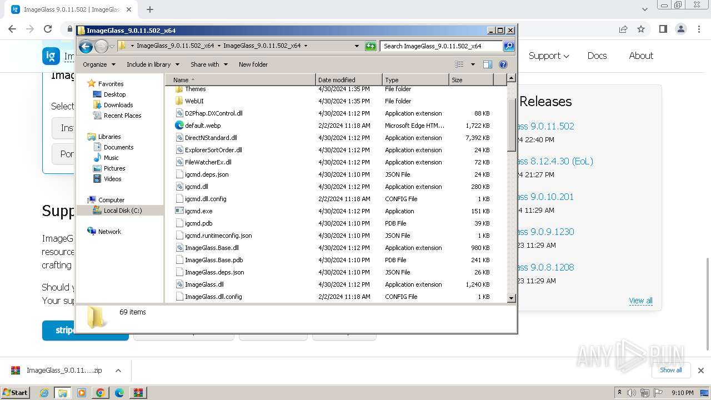Click the Change your view icon

point(459,64)
